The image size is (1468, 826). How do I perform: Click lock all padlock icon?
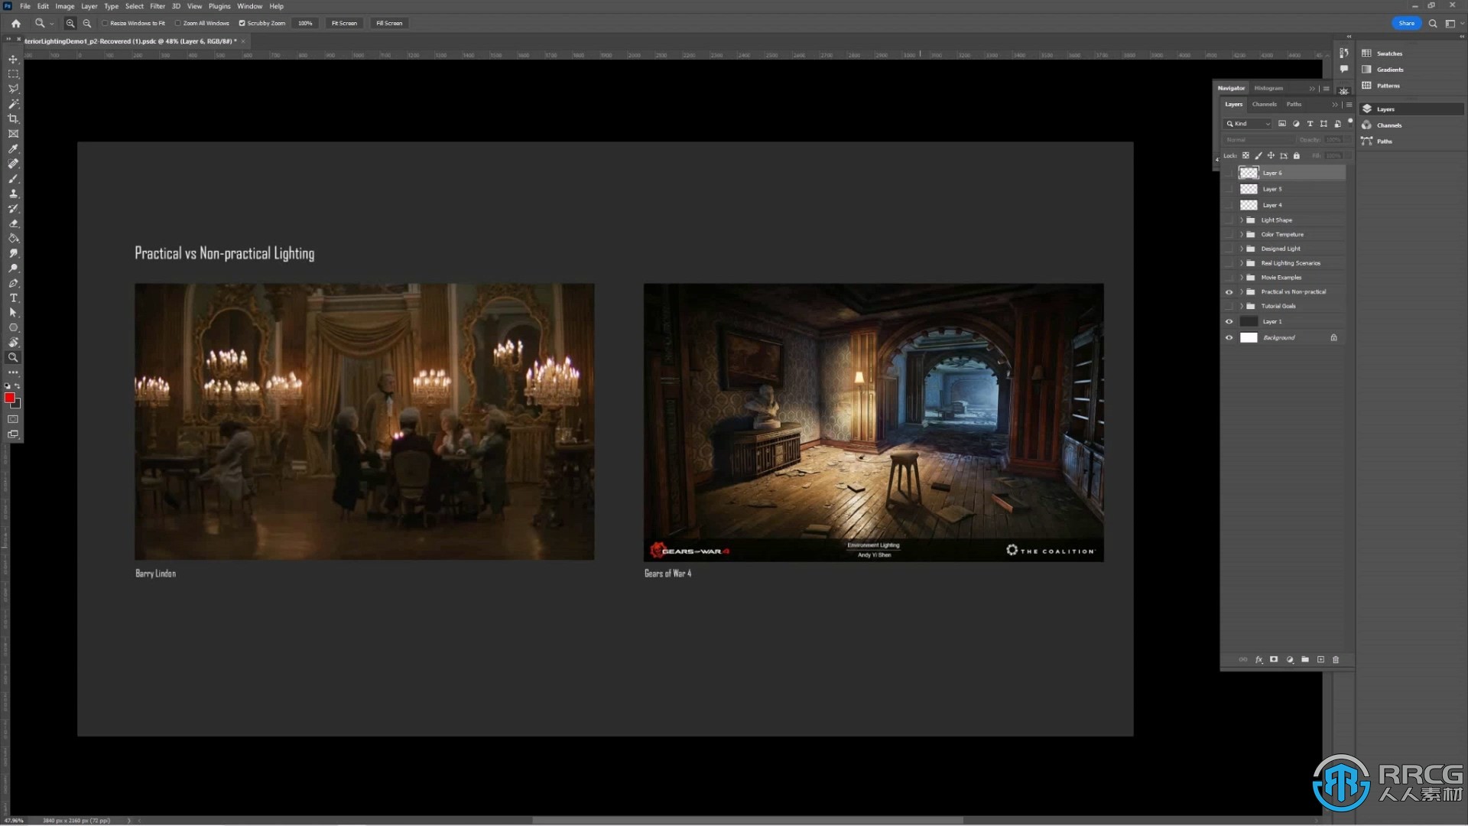pos(1296,156)
